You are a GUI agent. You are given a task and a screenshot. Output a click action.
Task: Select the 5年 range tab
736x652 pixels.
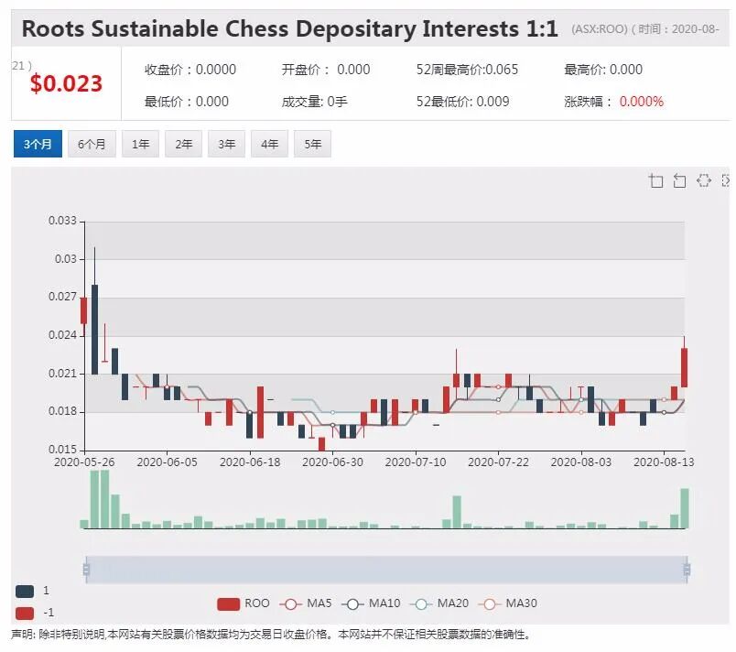[312, 144]
